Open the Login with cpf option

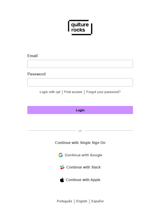tap(50, 92)
